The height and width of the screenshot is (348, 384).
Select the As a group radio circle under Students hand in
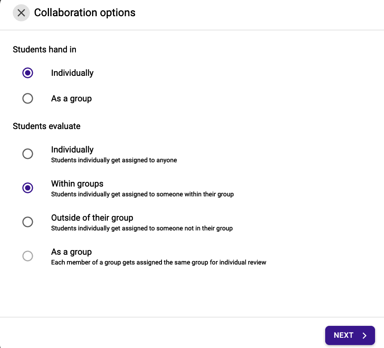click(28, 98)
